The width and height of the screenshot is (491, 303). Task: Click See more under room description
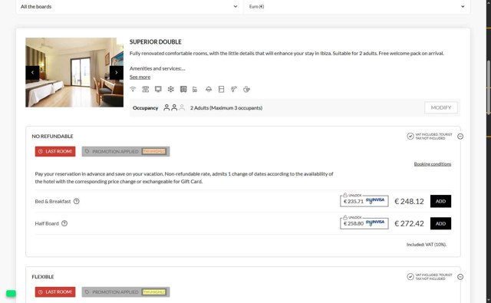[140, 77]
